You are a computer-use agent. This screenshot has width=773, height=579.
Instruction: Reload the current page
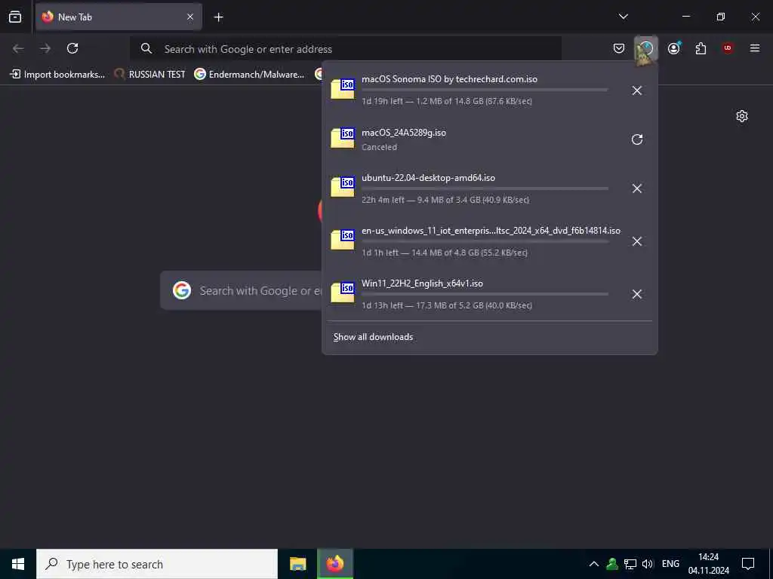pos(72,48)
